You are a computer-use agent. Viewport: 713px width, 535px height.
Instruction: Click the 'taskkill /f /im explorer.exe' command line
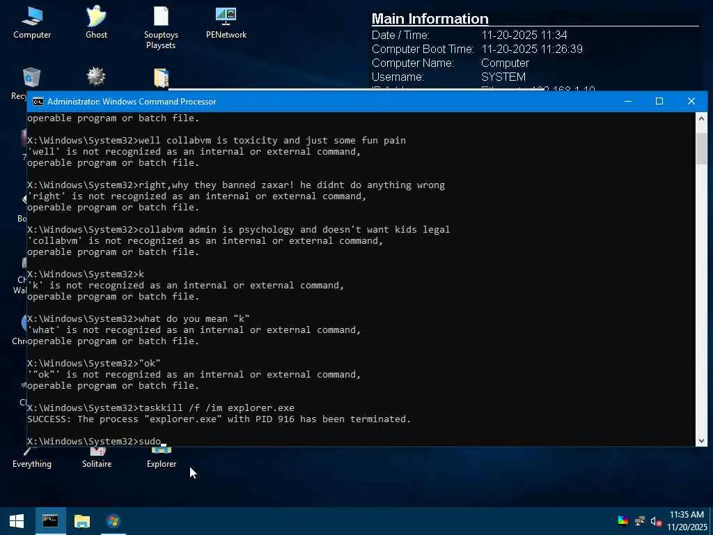(161, 408)
